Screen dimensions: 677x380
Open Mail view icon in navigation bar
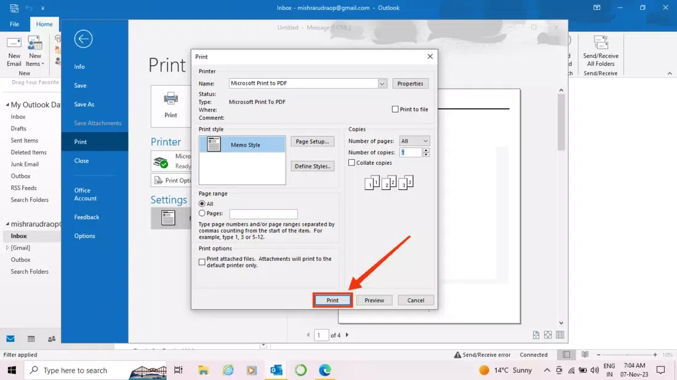pyautogui.click(x=10, y=339)
